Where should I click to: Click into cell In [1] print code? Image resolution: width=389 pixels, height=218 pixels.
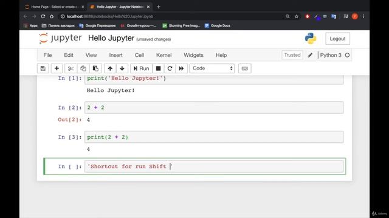click(x=214, y=79)
